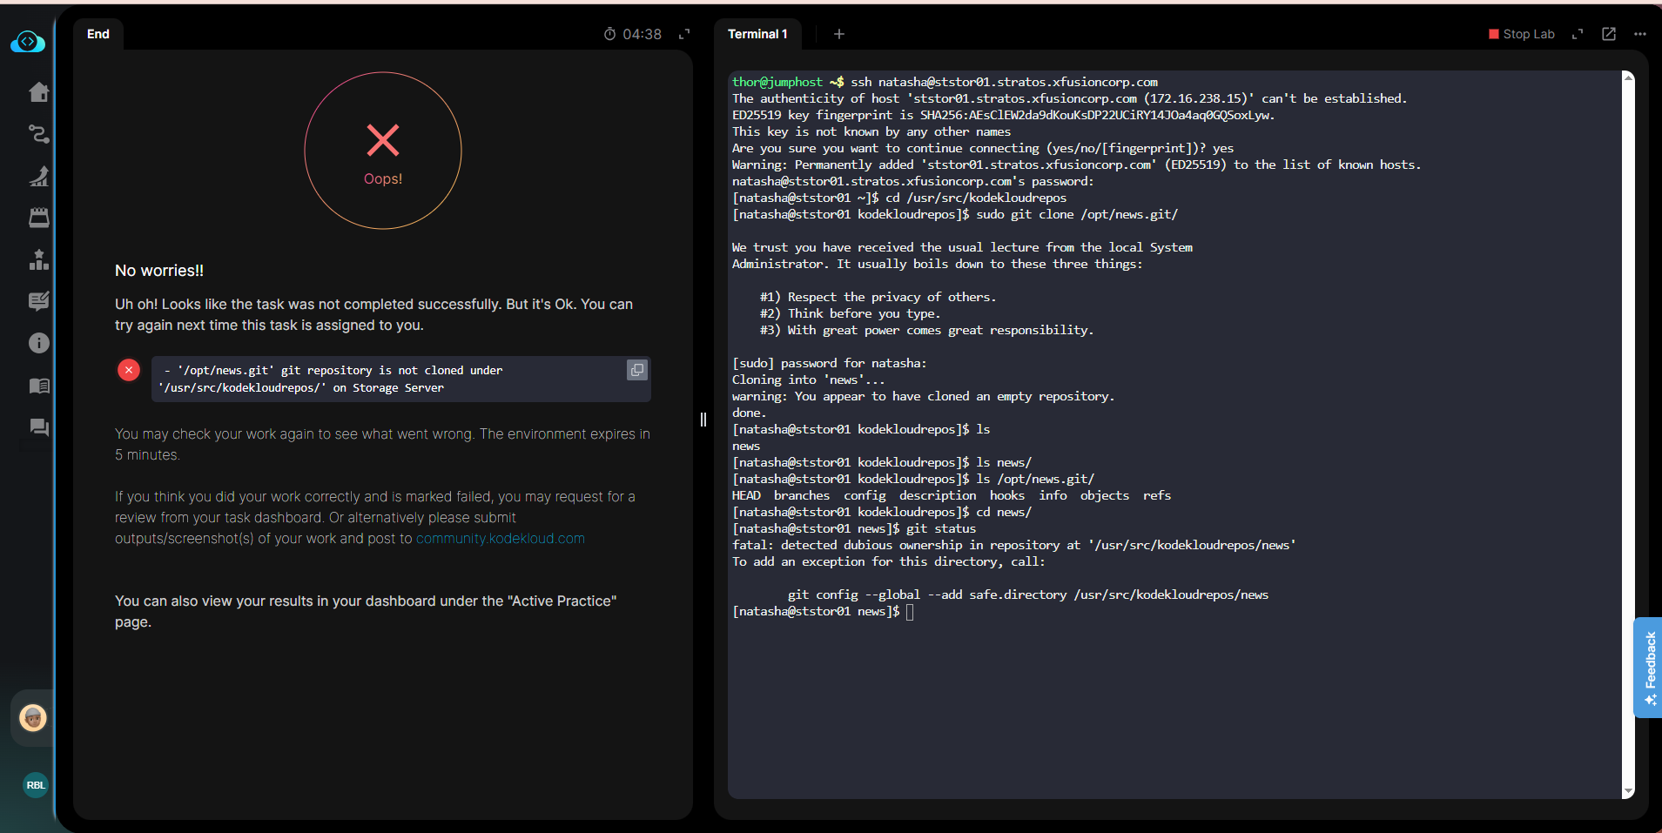
Task: Click the review note icon in the sidebar
Action: click(39, 301)
